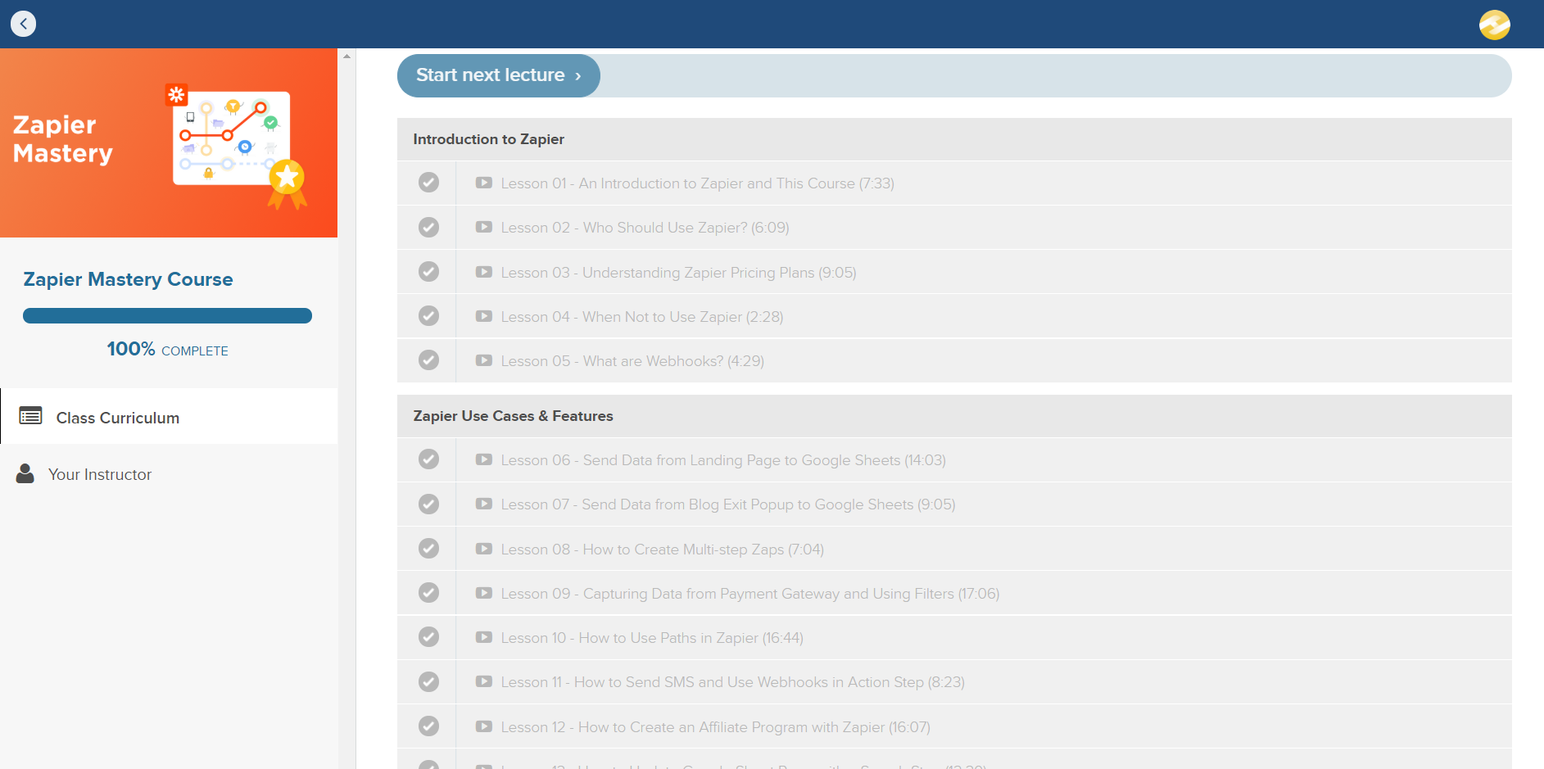The image size is (1544, 769).
Task: Click the video icon for Lesson 12
Action: click(484, 726)
